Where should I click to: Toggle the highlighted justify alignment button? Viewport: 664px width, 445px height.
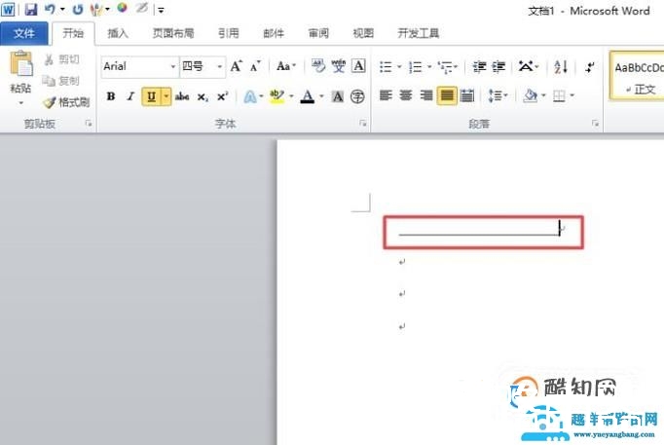click(447, 95)
